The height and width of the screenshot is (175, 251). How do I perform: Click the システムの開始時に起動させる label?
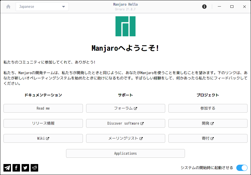point(207,168)
